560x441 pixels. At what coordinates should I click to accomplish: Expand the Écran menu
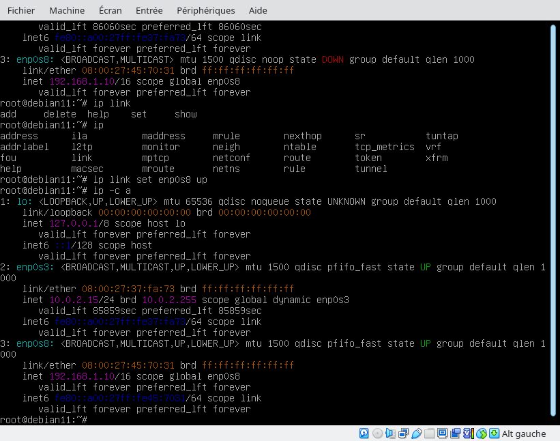tap(110, 10)
